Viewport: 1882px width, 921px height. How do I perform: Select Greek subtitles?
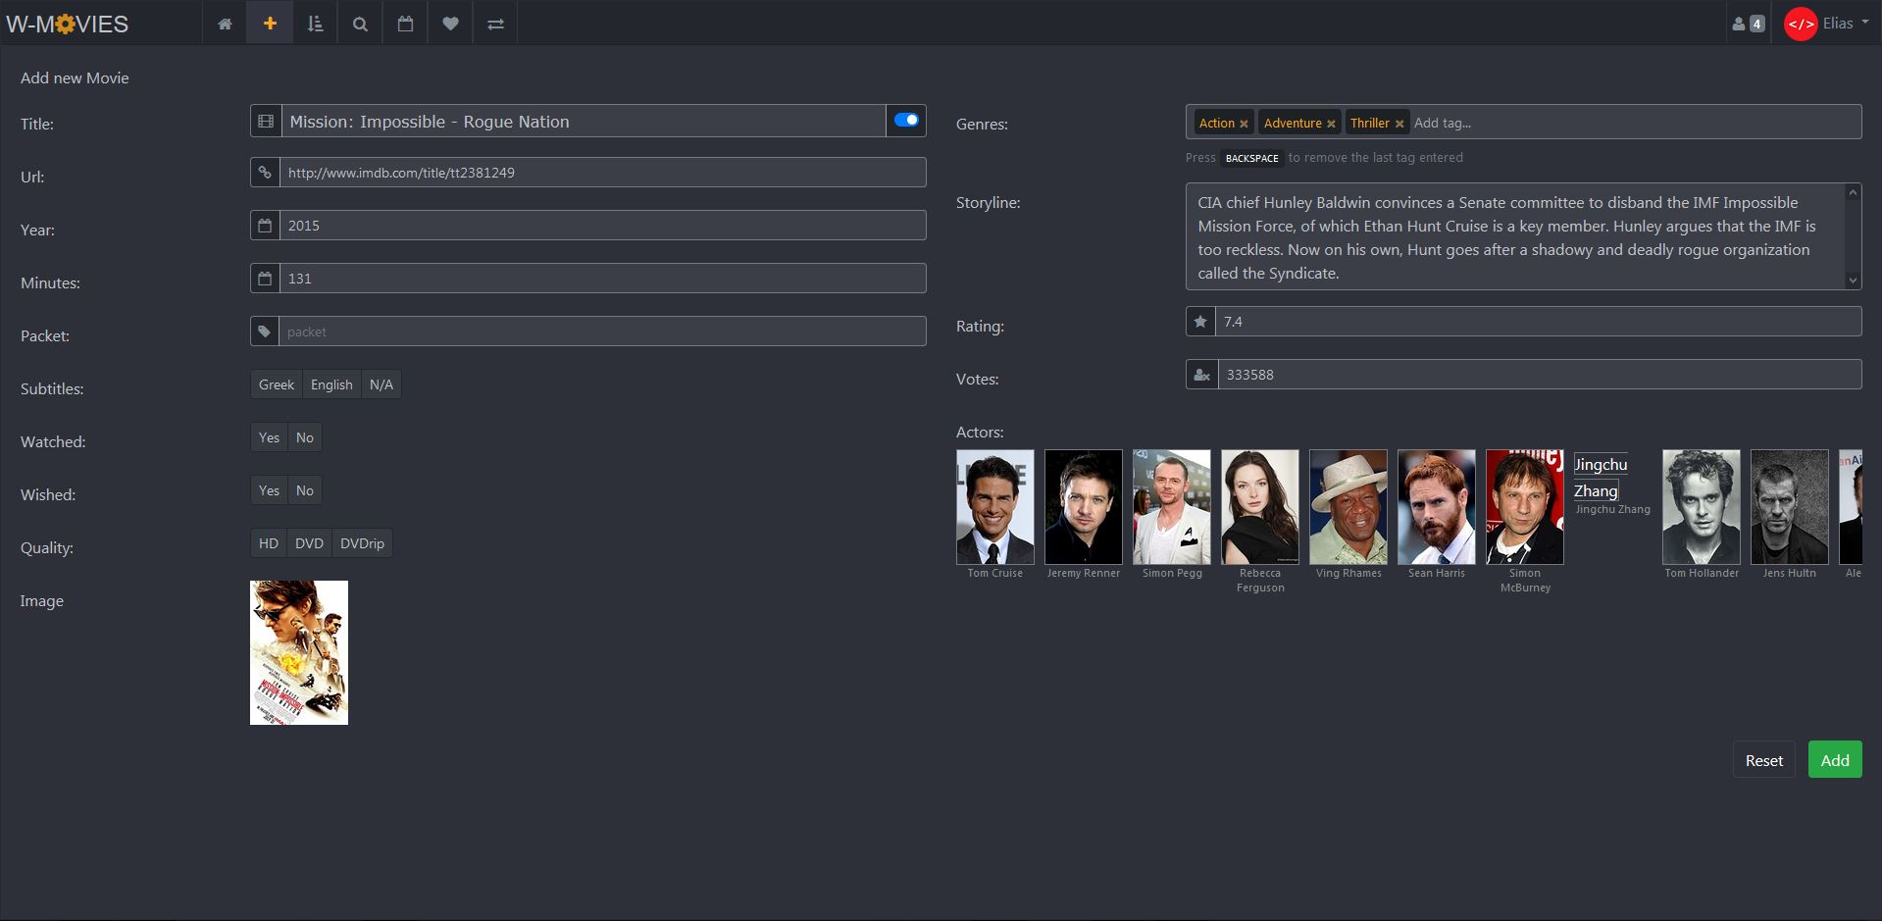[277, 384]
